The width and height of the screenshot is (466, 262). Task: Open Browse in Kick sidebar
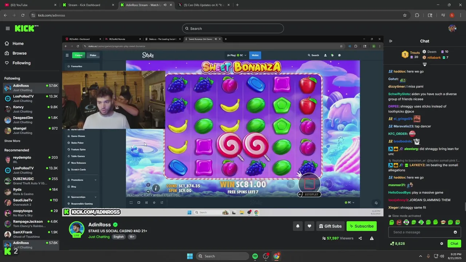pos(16,53)
